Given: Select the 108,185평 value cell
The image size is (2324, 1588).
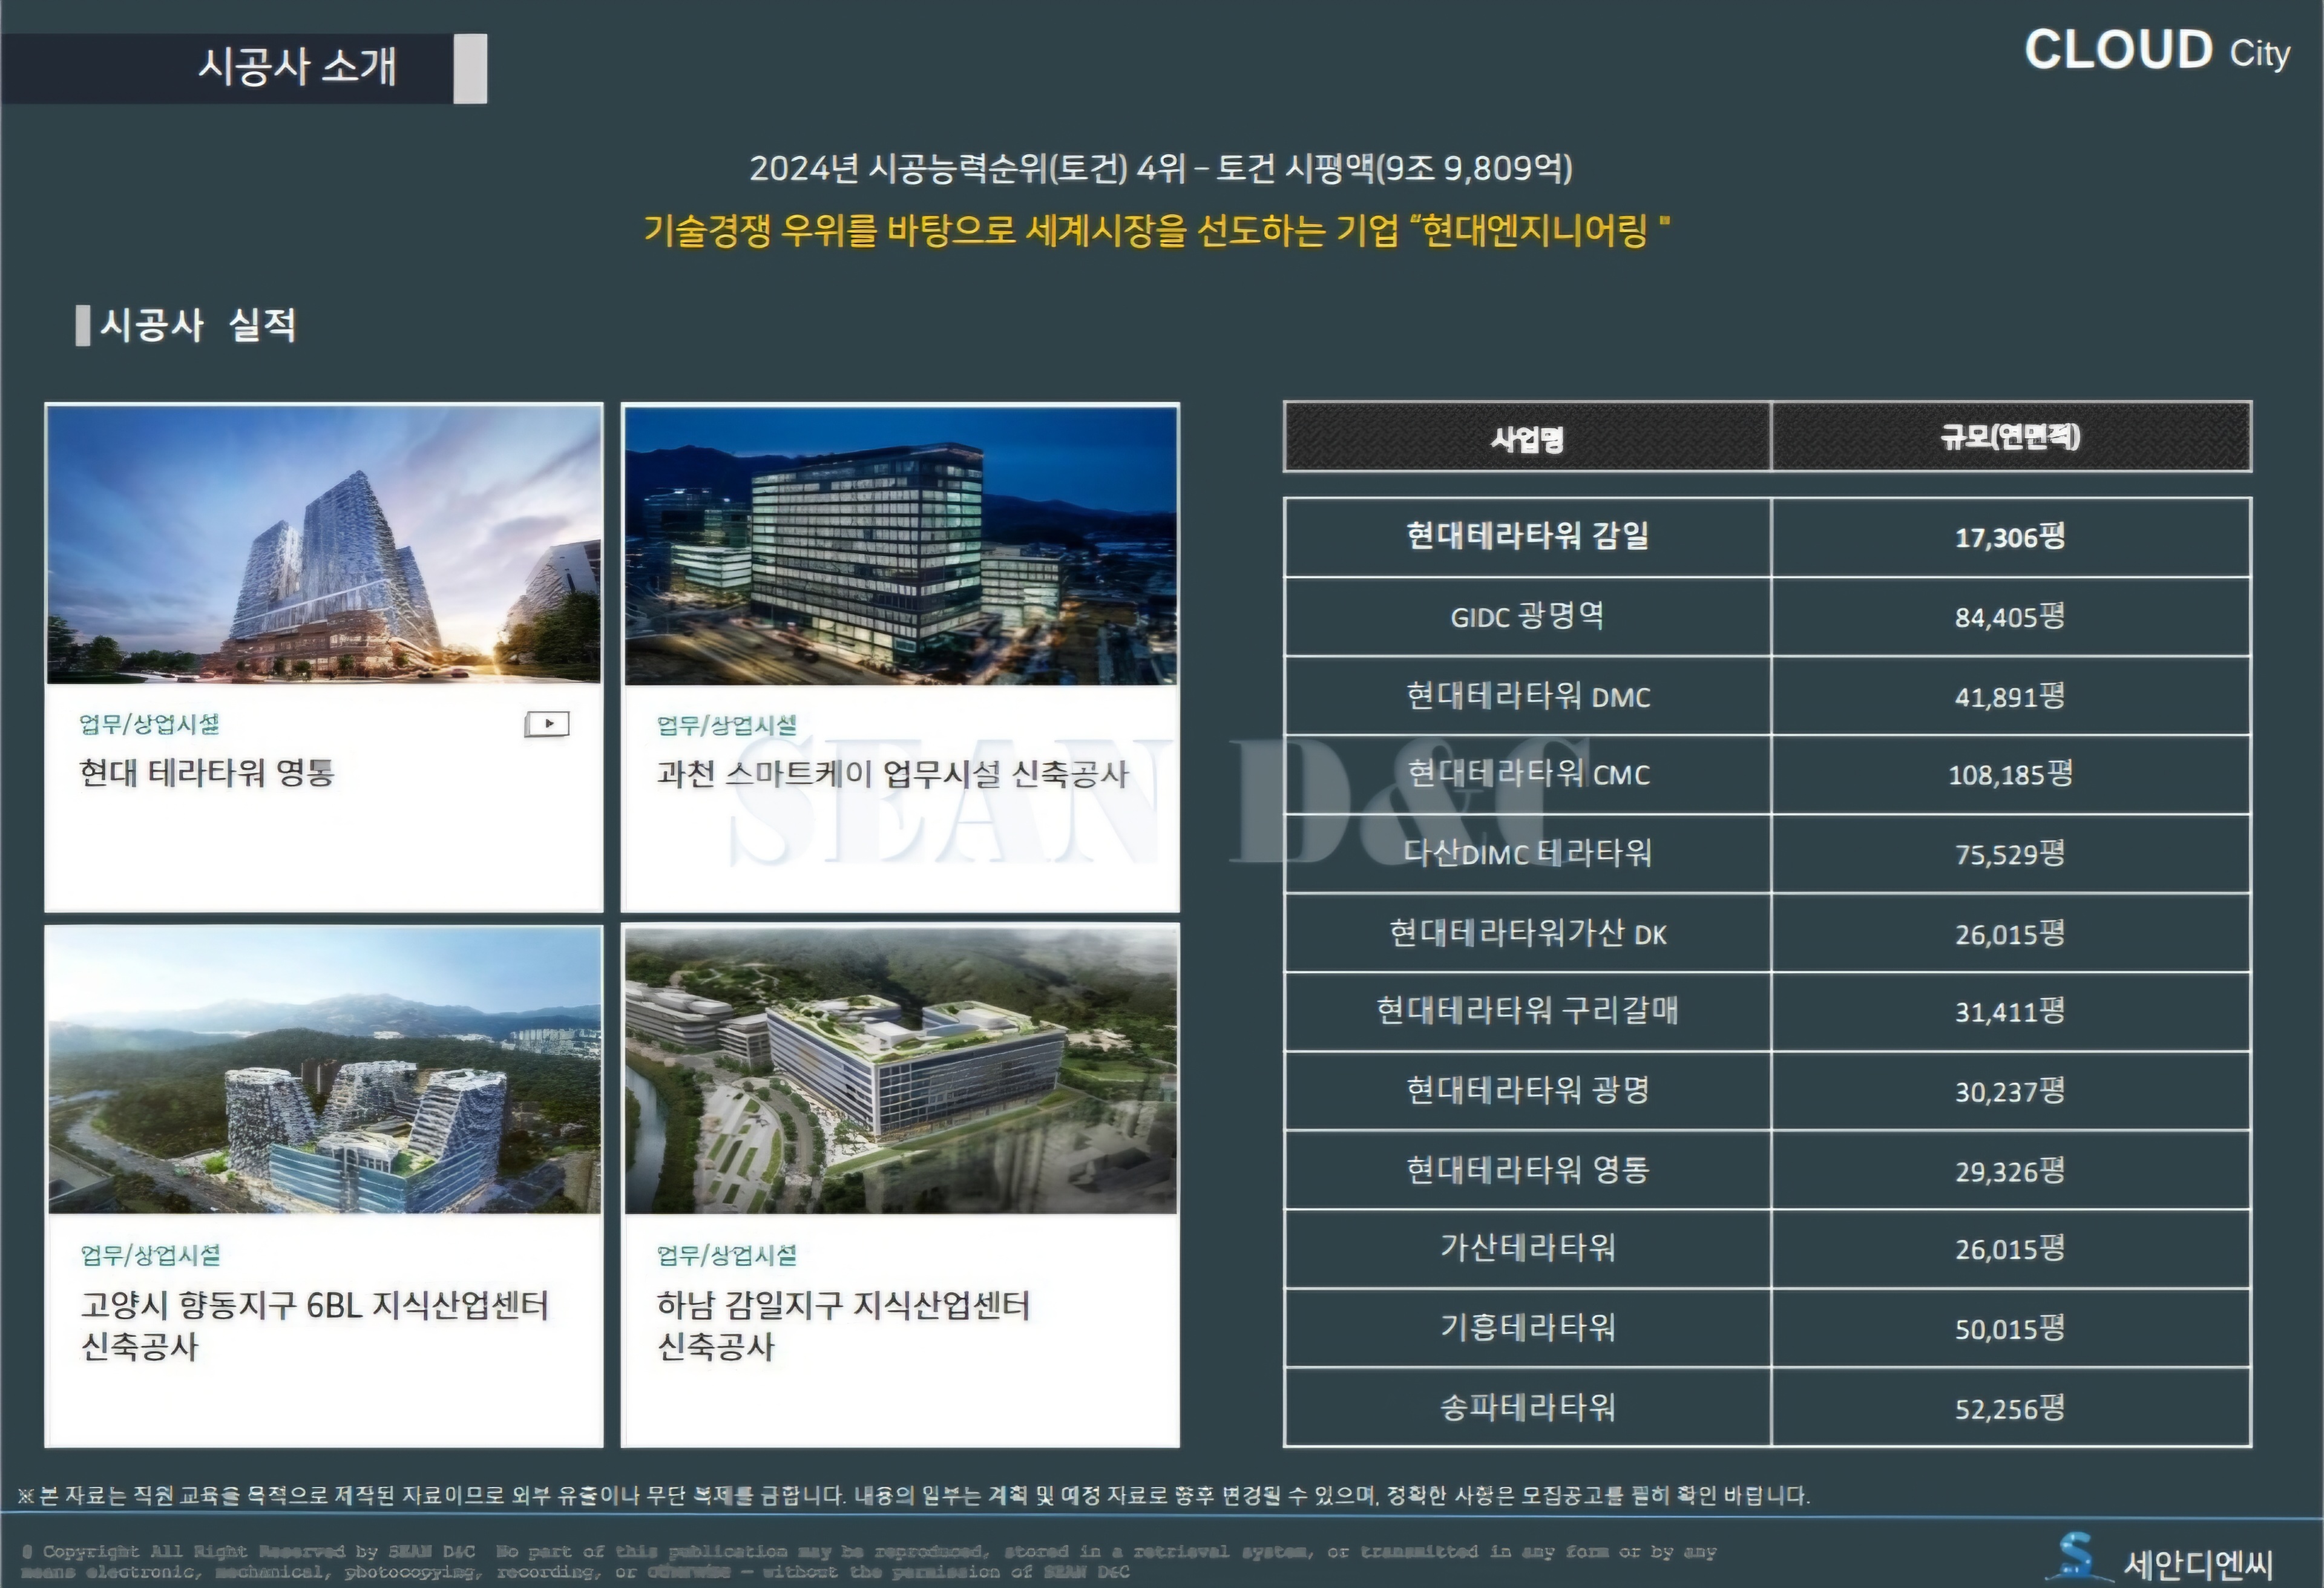Looking at the screenshot, I should point(2011,775).
